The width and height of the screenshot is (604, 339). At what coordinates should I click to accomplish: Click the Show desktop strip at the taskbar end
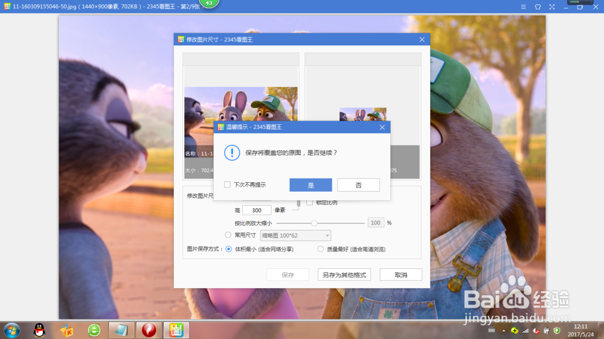point(601,331)
